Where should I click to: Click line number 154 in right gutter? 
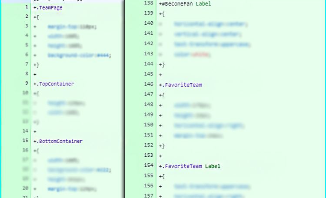[x=148, y=165]
